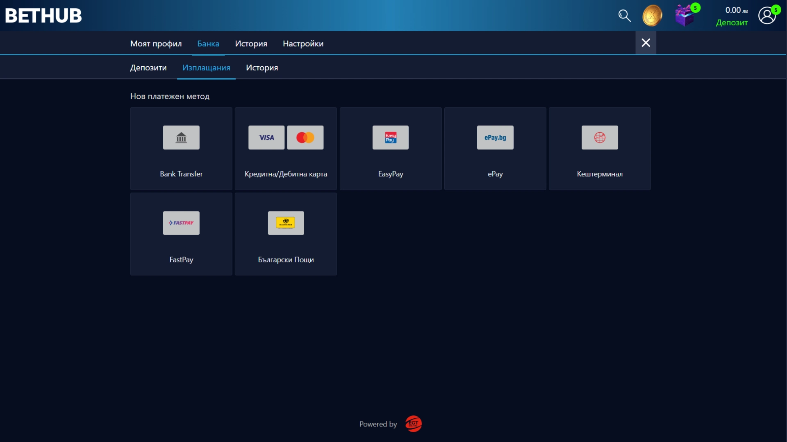Image resolution: width=787 pixels, height=442 pixels.
Task: Choose Кредитна/Дебитна карта label
Action: pyautogui.click(x=286, y=174)
